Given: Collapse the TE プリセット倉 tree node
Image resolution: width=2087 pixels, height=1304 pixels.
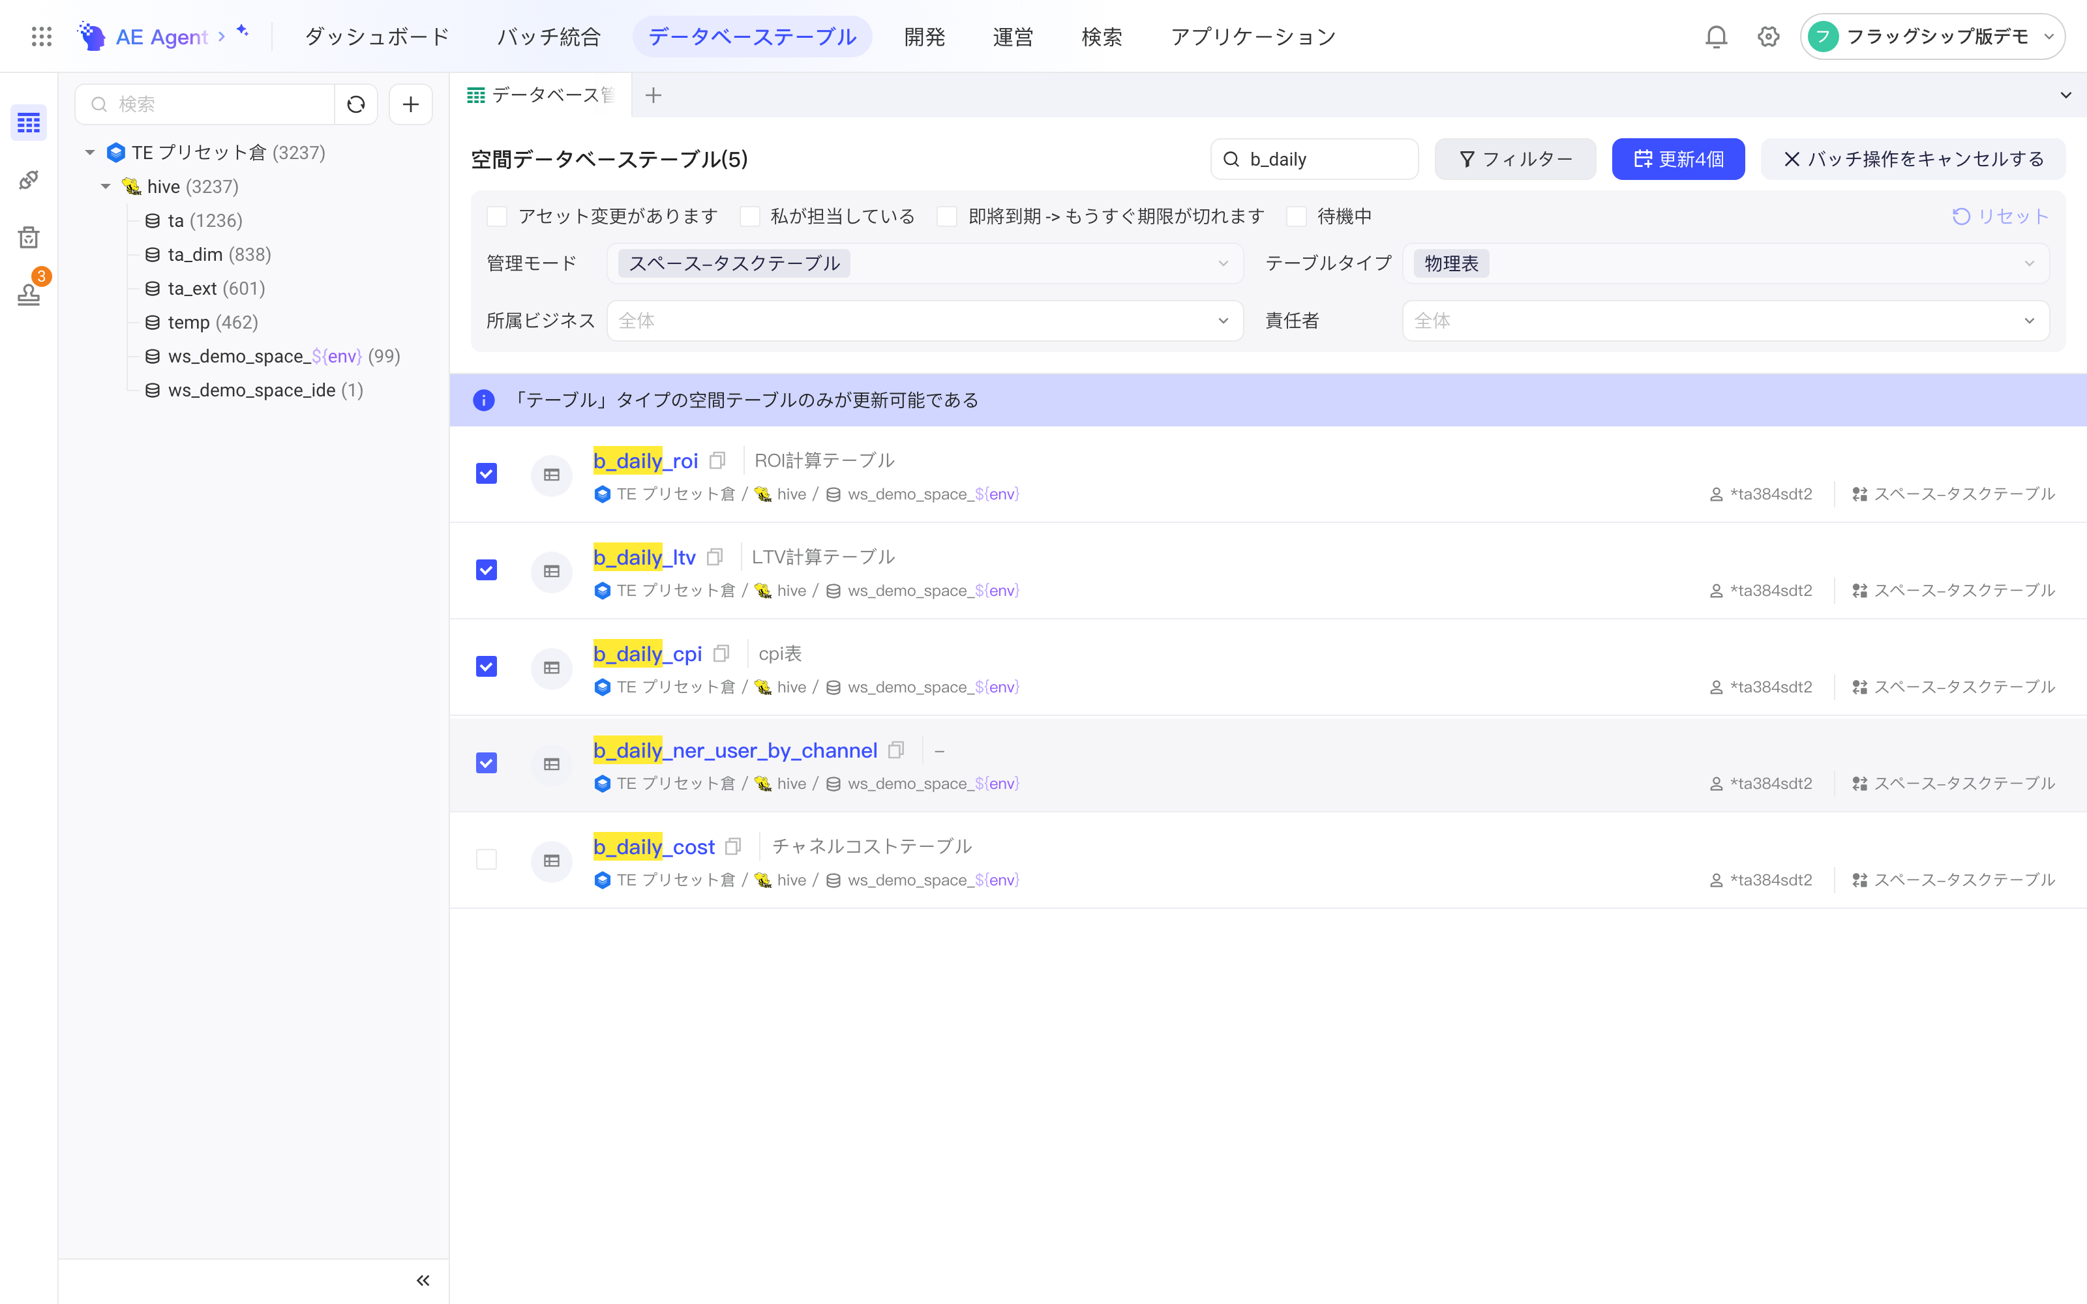Looking at the screenshot, I should [90, 153].
